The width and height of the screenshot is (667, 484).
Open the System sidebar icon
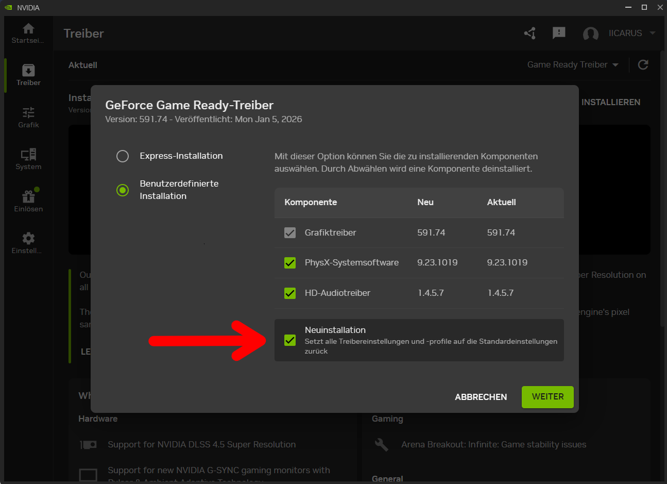coord(28,154)
